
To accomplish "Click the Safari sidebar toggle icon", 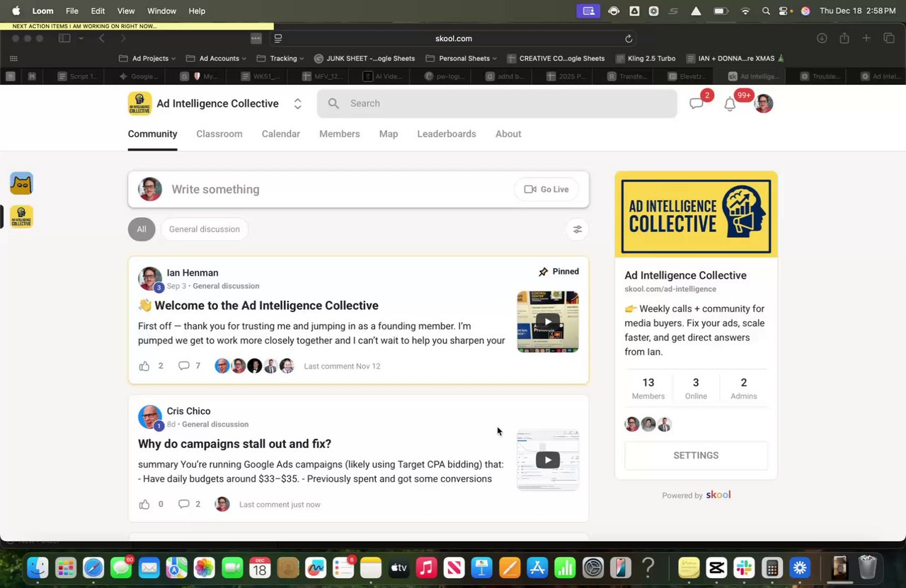I will 64,38.
